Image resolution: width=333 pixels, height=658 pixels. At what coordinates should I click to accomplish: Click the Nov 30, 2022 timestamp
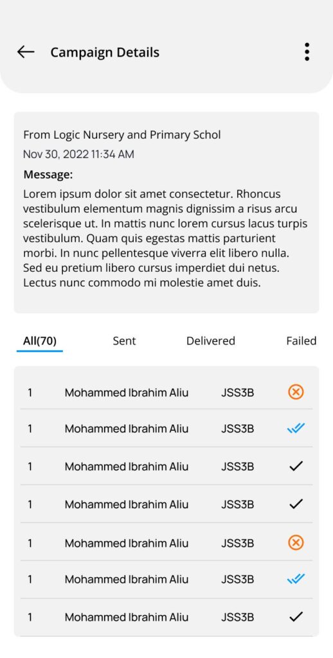click(78, 154)
